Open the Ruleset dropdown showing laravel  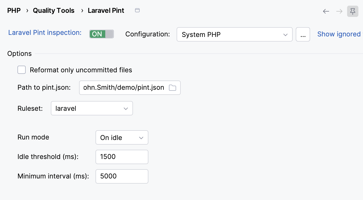(92, 108)
